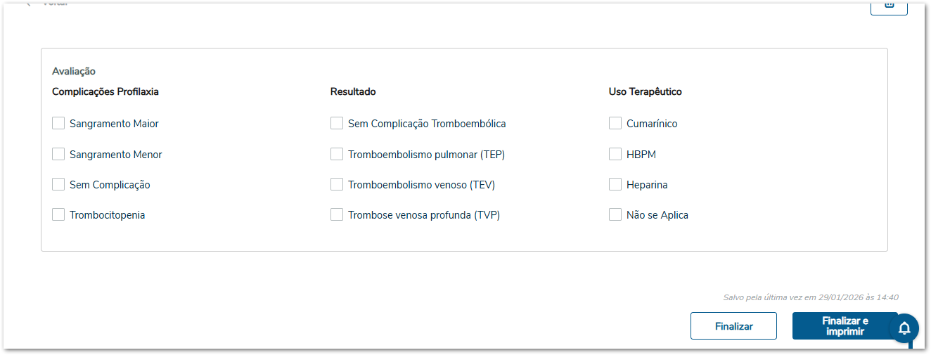Check the Não se Aplica option
The width and height of the screenshot is (931, 355).
[x=615, y=215]
